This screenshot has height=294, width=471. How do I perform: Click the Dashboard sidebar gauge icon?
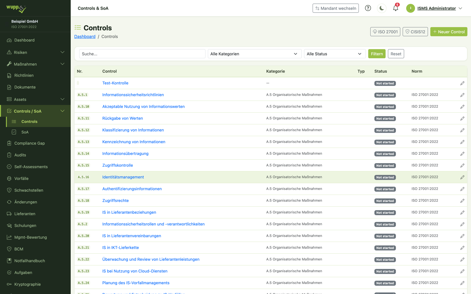point(9,40)
